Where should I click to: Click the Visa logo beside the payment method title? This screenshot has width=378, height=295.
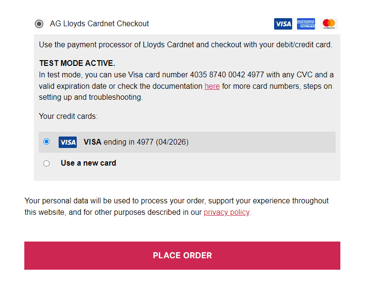point(283,24)
